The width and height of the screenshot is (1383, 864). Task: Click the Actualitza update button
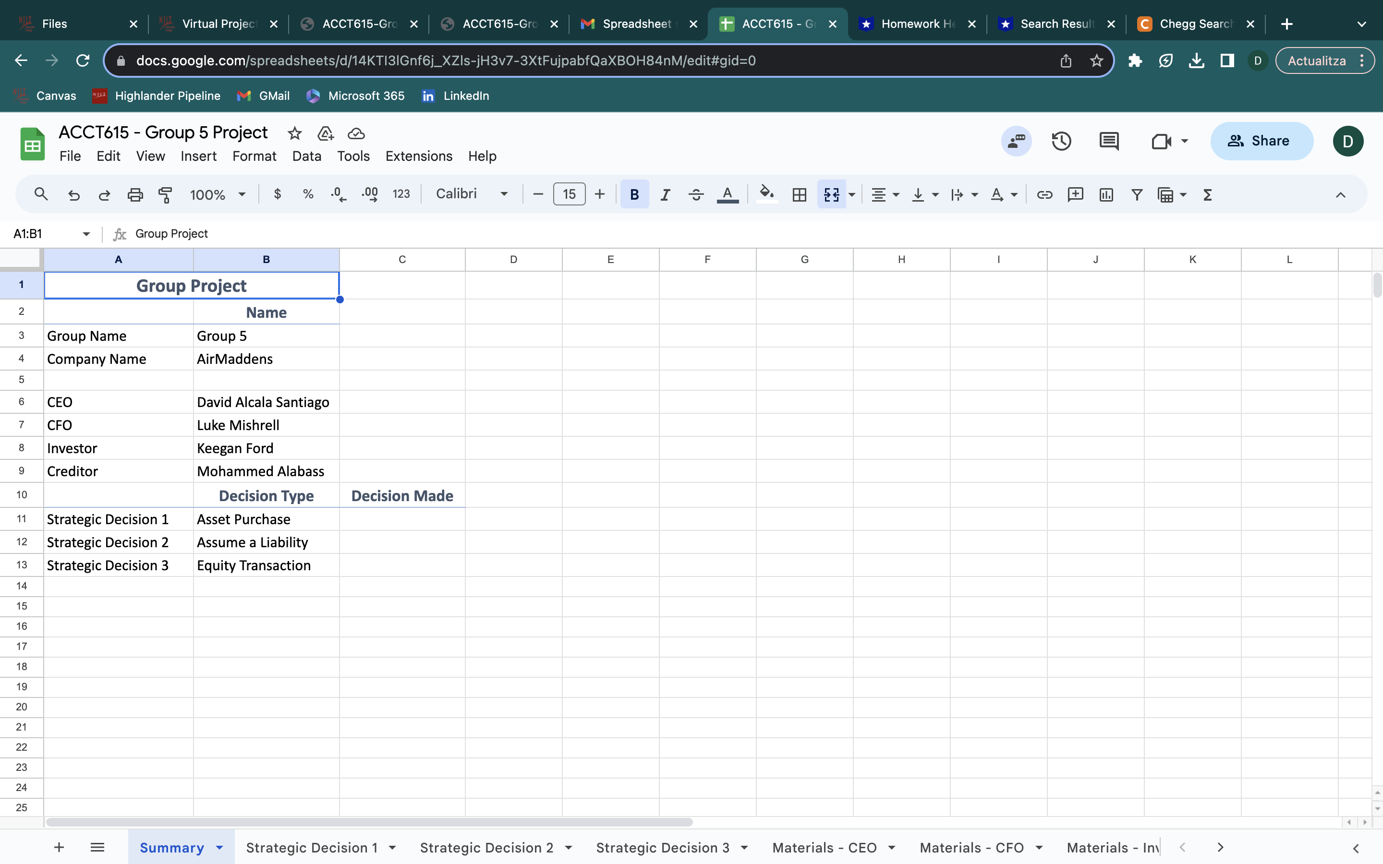pyautogui.click(x=1316, y=60)
